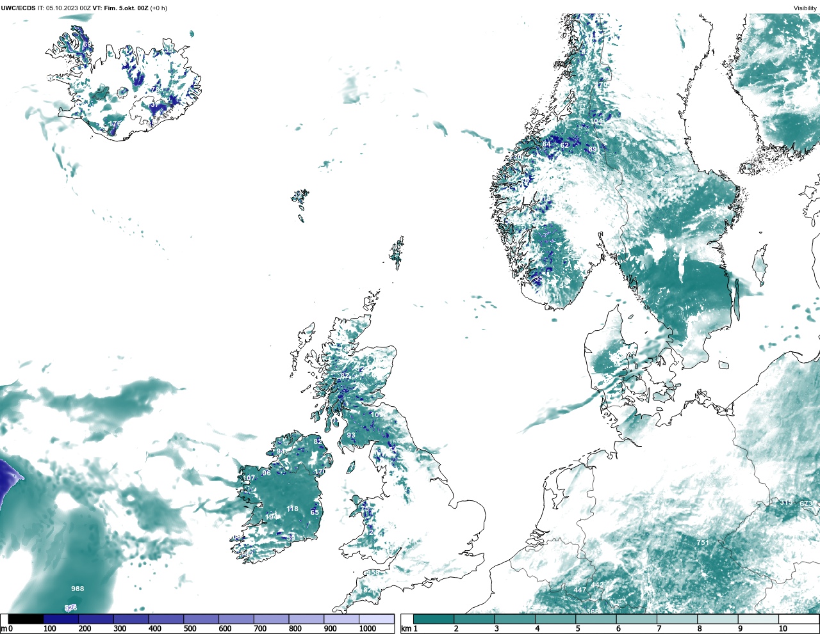This screenshot has width=820, height=634.
Task: Select the '442' value on the map
Action: (597, 585)
